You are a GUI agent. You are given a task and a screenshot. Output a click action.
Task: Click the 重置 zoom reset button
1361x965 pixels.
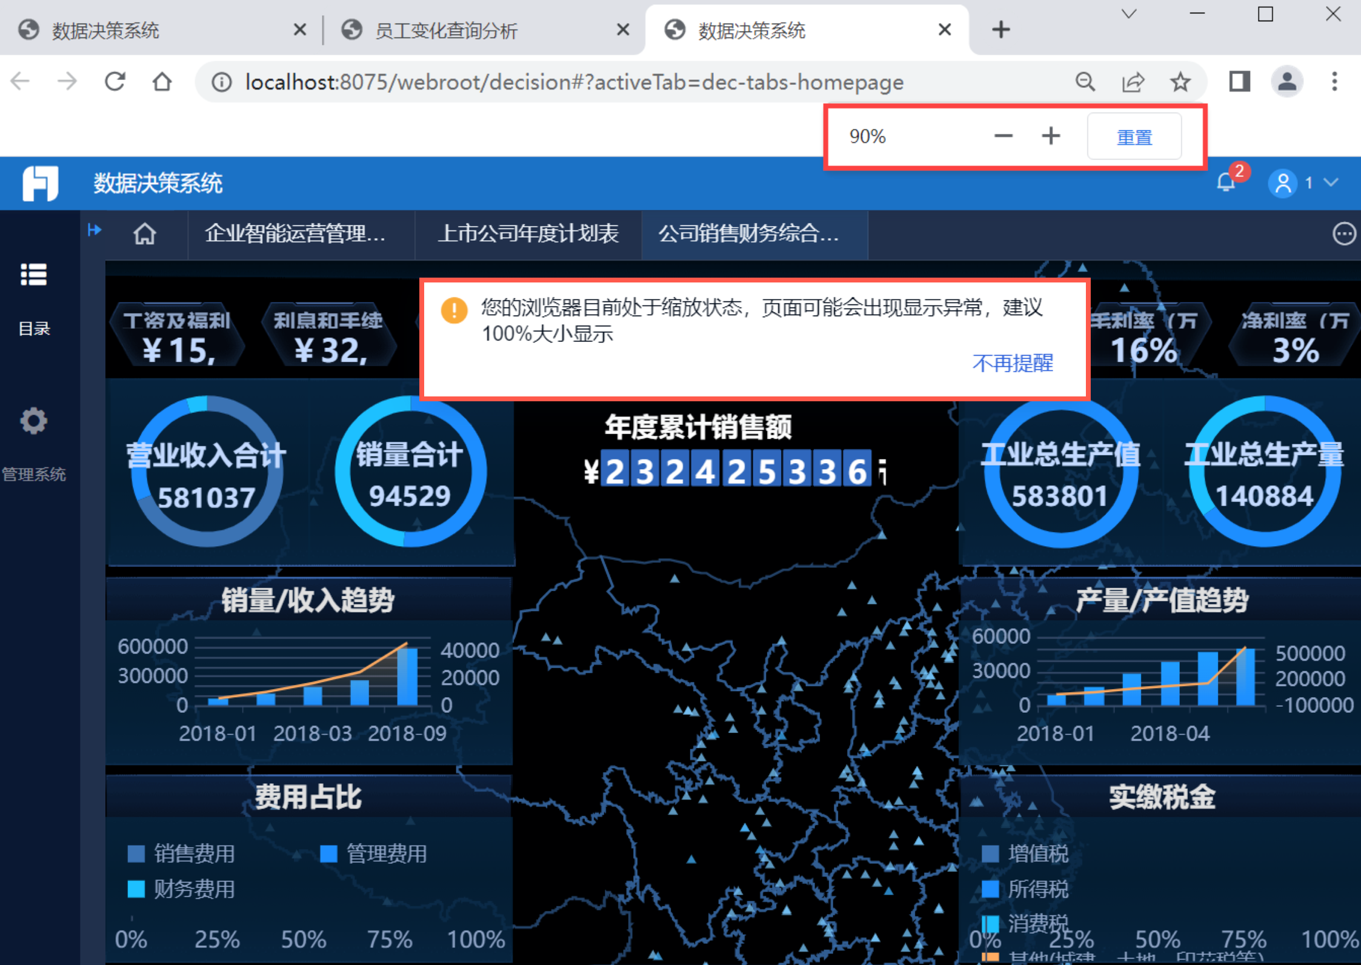(1134, 137)
